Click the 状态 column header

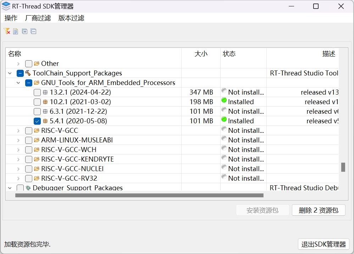click(243, 54)
